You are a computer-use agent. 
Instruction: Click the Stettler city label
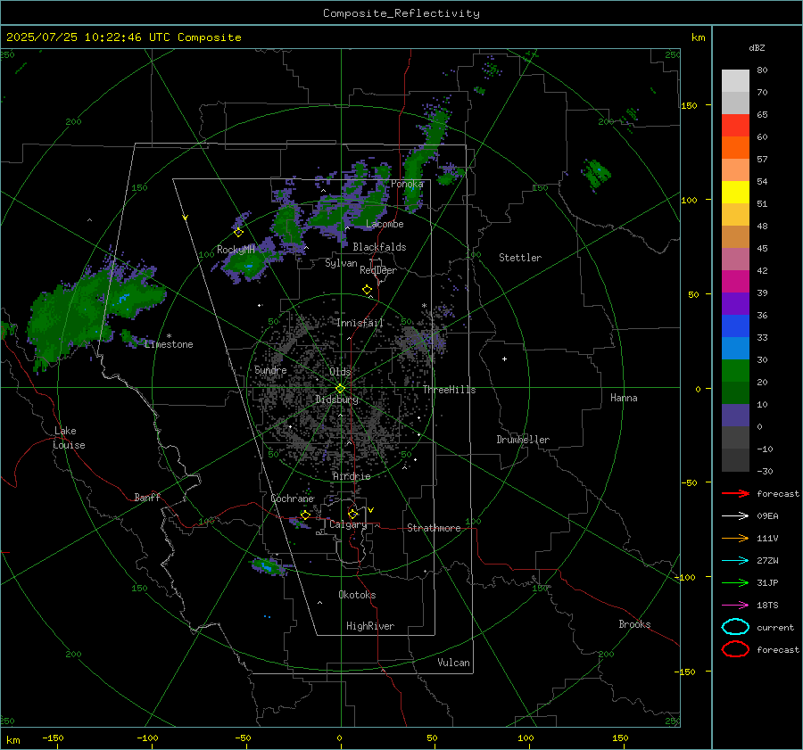[x=520, y=258]
